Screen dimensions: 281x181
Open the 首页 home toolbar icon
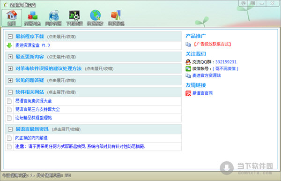(x=12, y=18)
